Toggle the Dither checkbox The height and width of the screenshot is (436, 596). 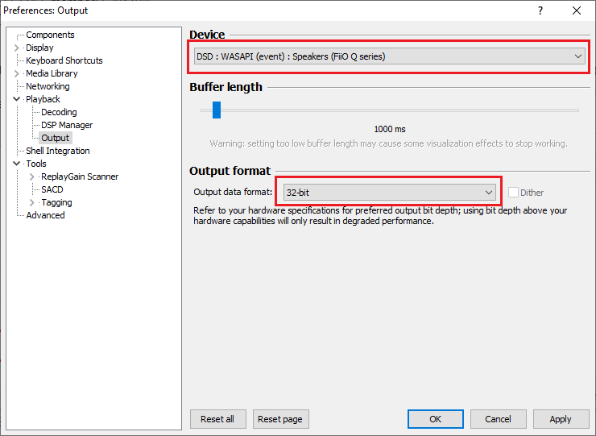tap(513, 193)
